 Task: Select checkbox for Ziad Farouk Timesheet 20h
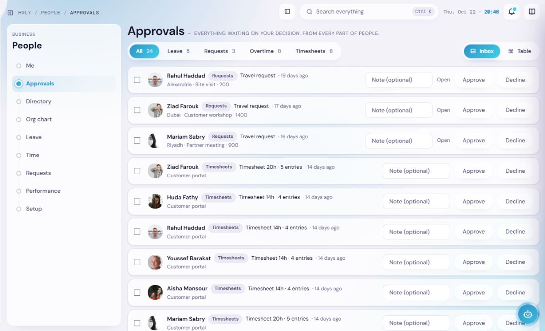click(x=137, y=171)
